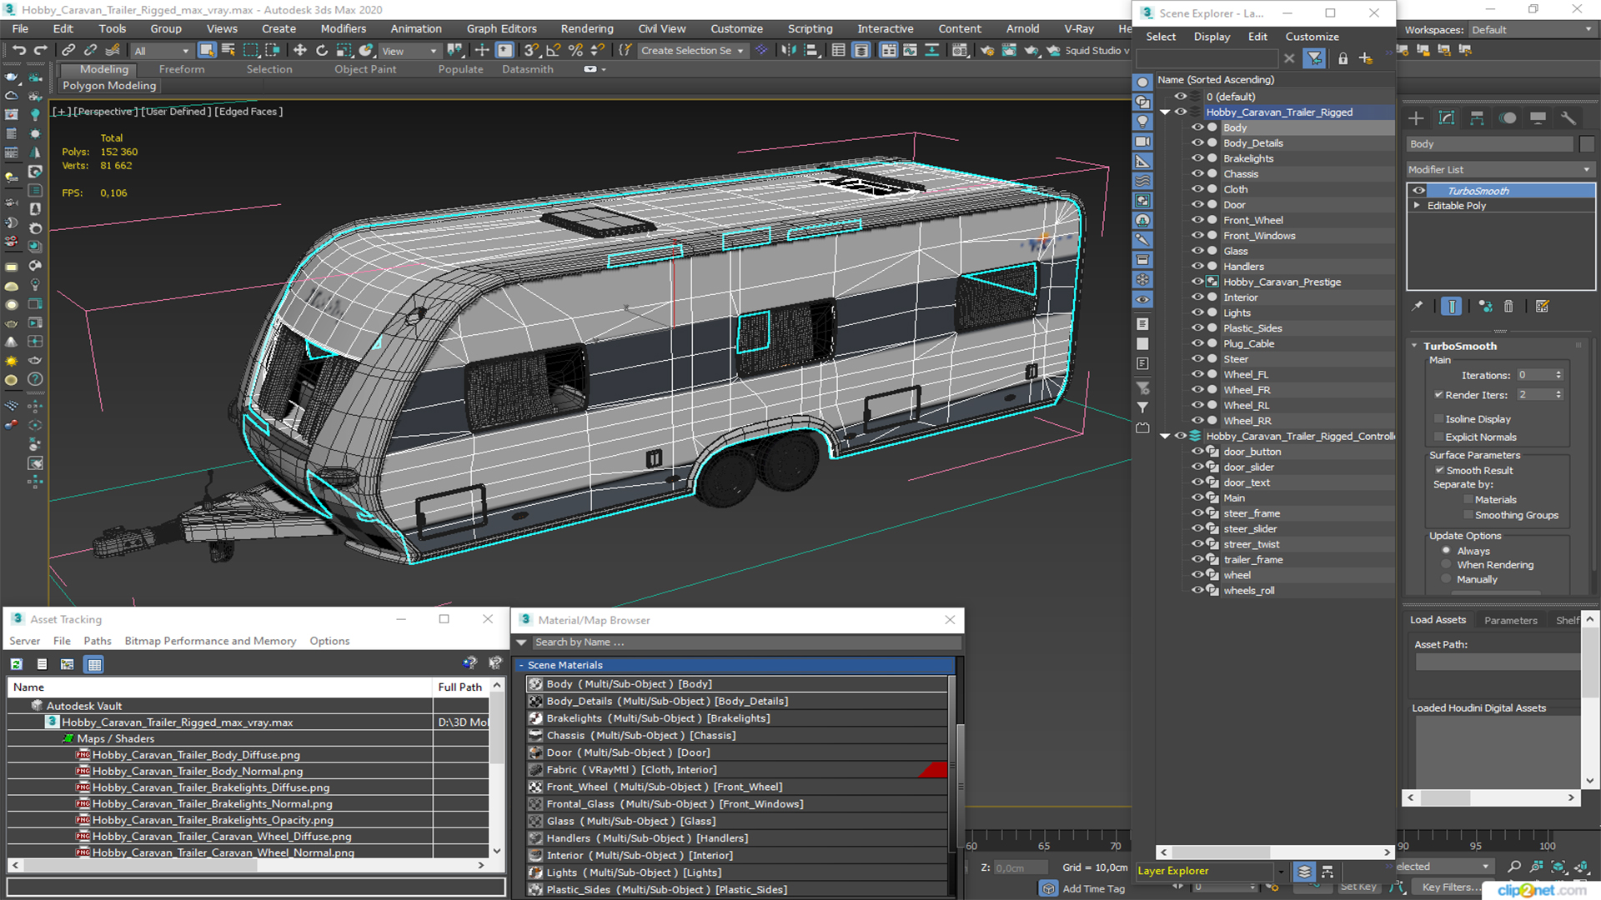Choose the Select and Scale tool
This screenshot has width=1601, height=900.
click(x=344, y=51)
